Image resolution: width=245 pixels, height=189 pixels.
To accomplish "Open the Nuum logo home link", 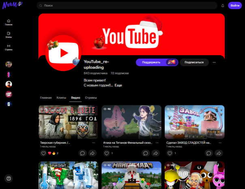I will [12, 5].
